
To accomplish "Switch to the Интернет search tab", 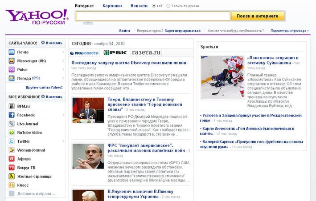I will tap(84, 6).
